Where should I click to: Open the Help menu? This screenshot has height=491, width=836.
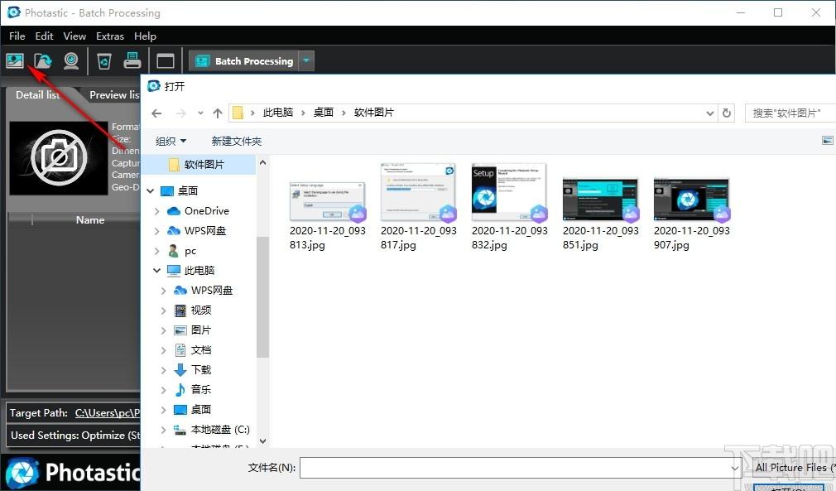click(x=145, y=36)
